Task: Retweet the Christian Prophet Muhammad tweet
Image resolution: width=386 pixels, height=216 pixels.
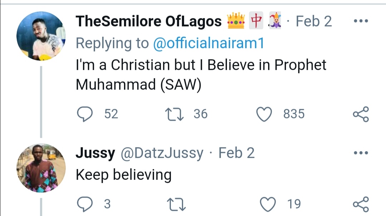Action: click(175, 114)
